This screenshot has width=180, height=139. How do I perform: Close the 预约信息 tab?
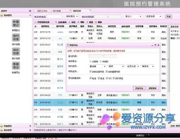pyautogui.click(x=70, y=10)
